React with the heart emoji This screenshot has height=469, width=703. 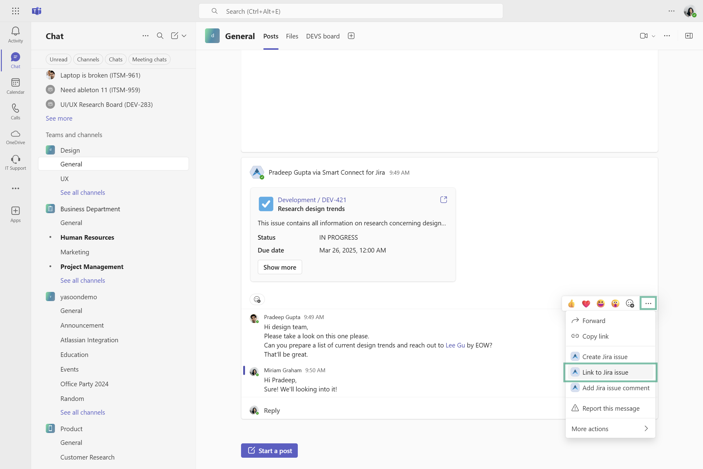point(586,304)
